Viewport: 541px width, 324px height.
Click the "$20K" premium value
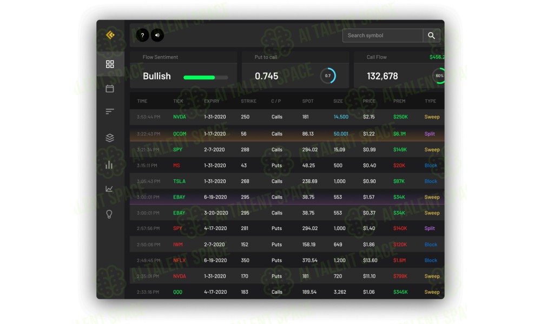coord(399,166)
